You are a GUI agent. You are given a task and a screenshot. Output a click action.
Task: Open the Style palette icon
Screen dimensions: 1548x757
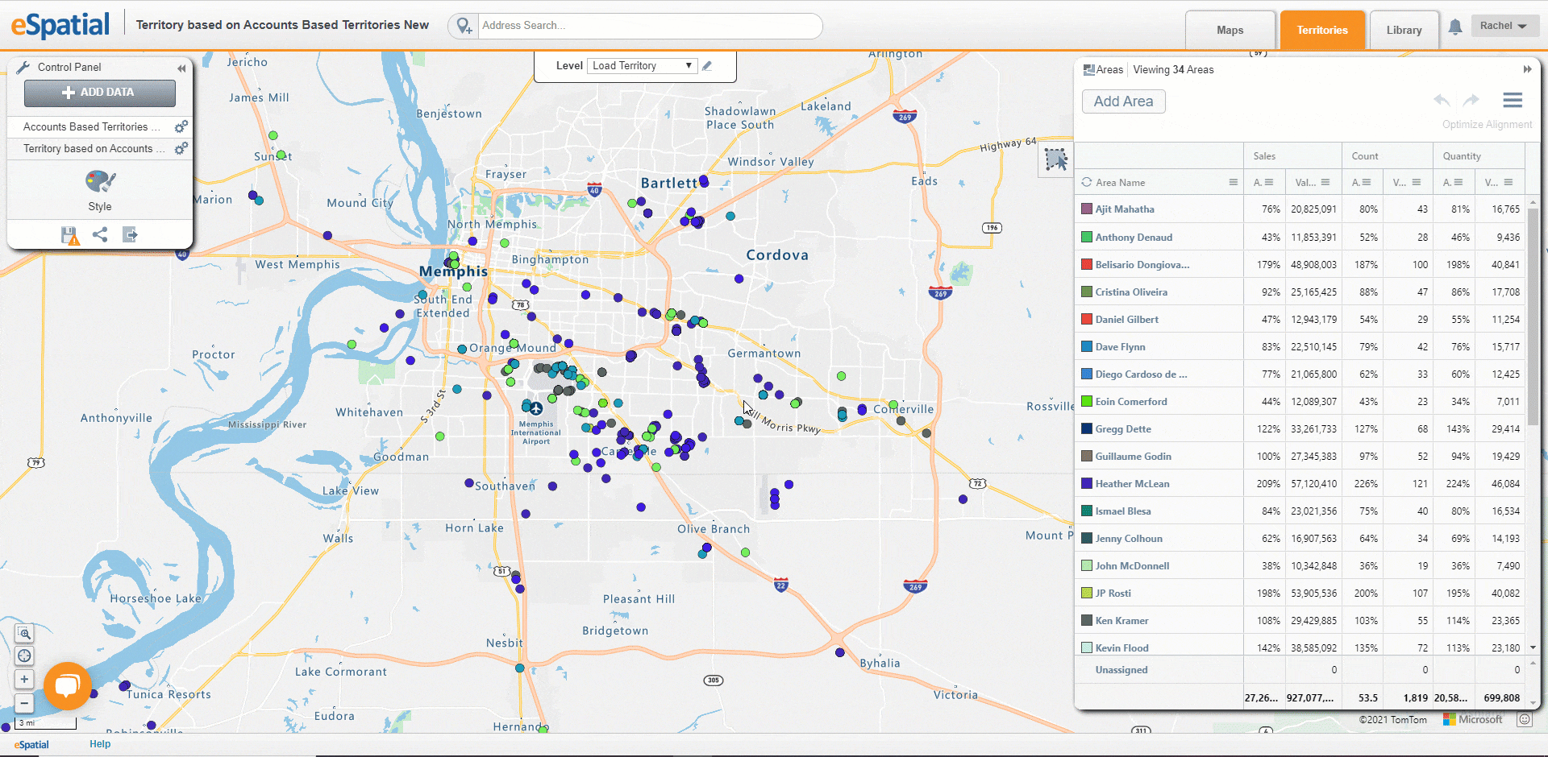[x=100, y=181]
